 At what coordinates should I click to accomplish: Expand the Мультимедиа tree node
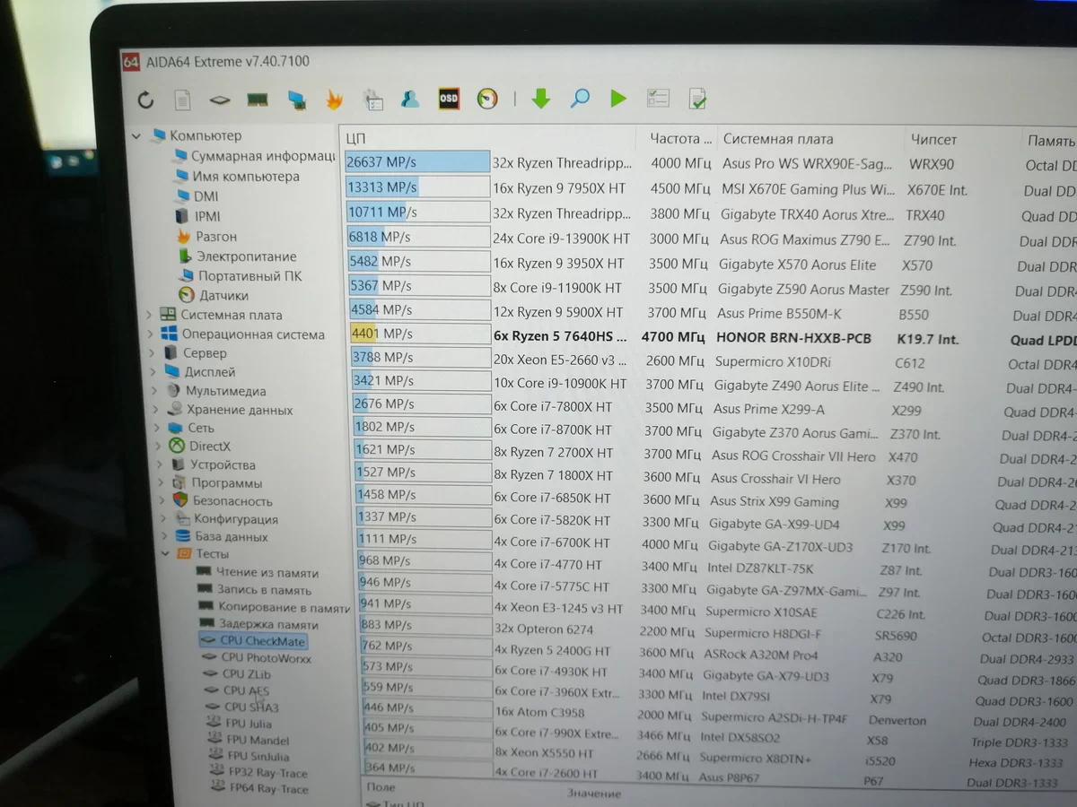[155, 391]
